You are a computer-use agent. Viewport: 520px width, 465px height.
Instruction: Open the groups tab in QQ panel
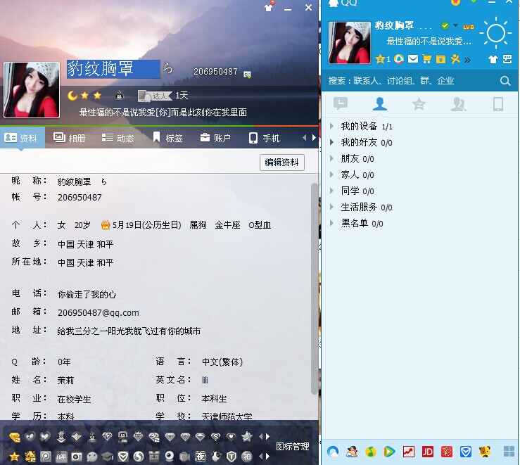459,104
